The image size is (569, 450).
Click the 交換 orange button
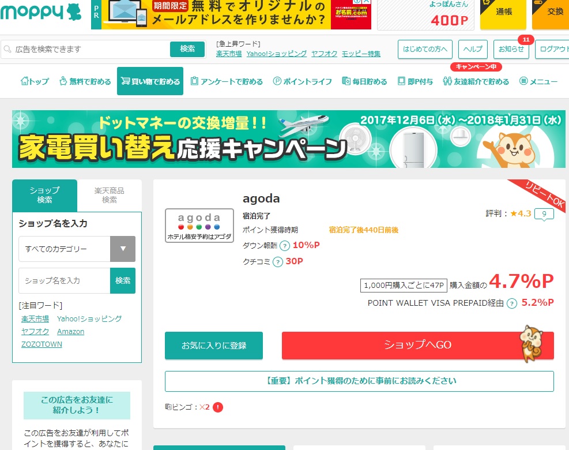pos(551,14)
